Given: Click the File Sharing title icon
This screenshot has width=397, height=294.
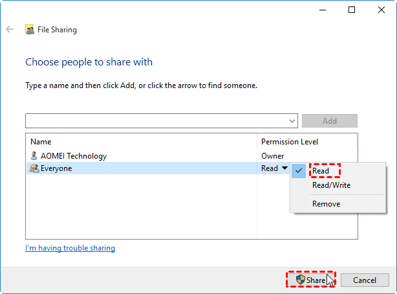Looking at the screenshot, I should (30, 30).
